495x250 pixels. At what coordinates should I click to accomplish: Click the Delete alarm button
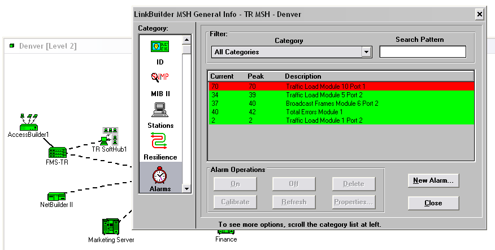coord(354,184)
